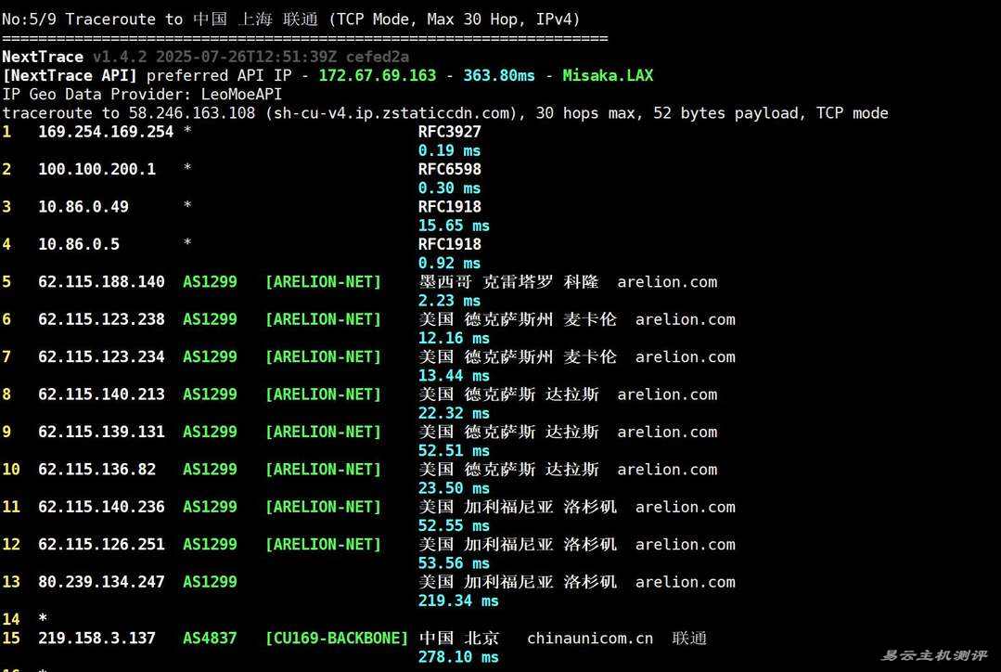Click the AS4837 number
The height and width of the screenshot is (672, 1001).
click(210, 639)
